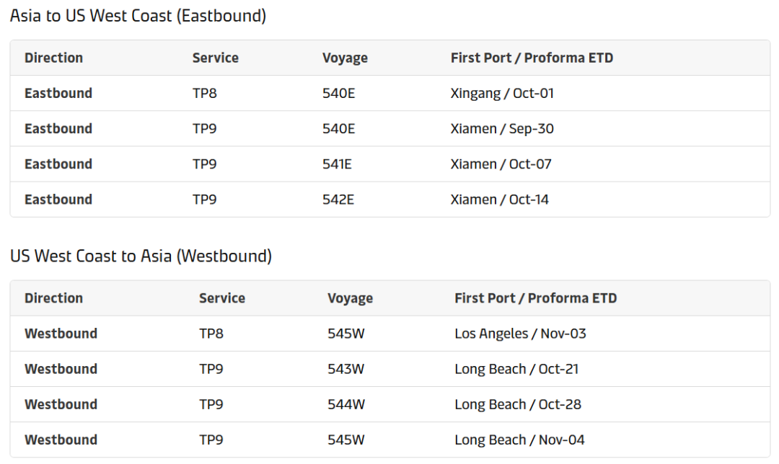This screenshot has width=779, height=464.
Task: Click the TP8 service cell in the Westbound table
Action: [211, 334]
